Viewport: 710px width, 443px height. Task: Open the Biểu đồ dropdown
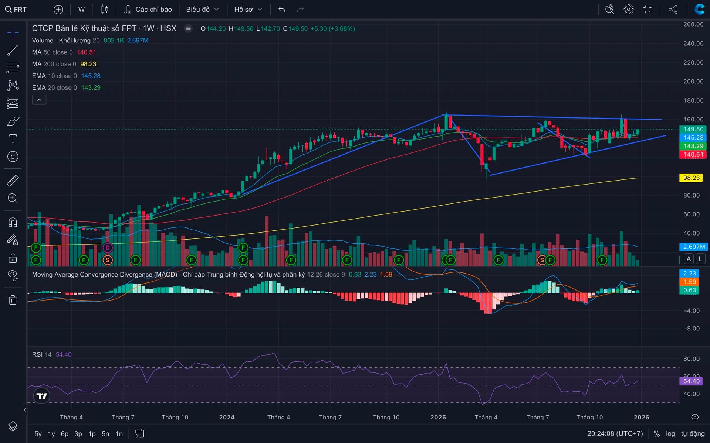coord(202,10)
